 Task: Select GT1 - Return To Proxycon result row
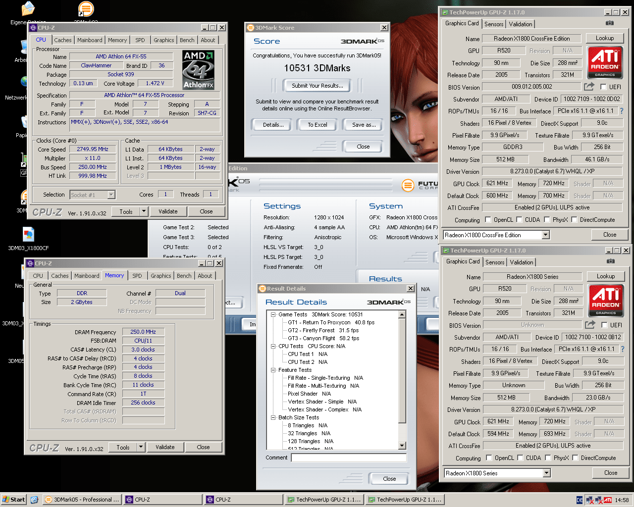pyautogui.click(x=331, y=322)
